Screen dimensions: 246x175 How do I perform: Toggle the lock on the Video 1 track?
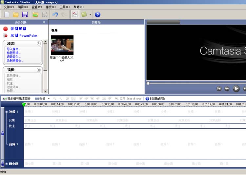(x=3, y=133)
